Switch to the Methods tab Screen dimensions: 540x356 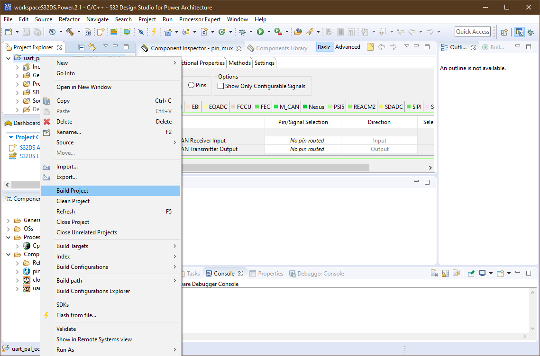(x=239, y=63)
